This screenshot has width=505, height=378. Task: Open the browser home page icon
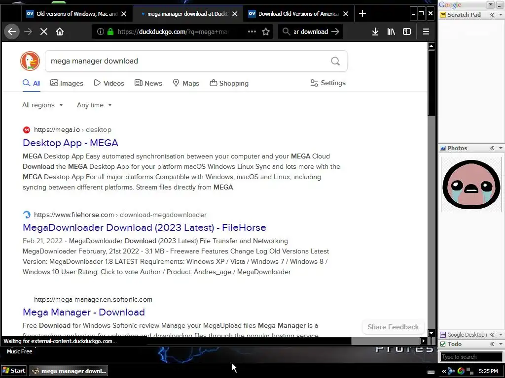[60, 31]
